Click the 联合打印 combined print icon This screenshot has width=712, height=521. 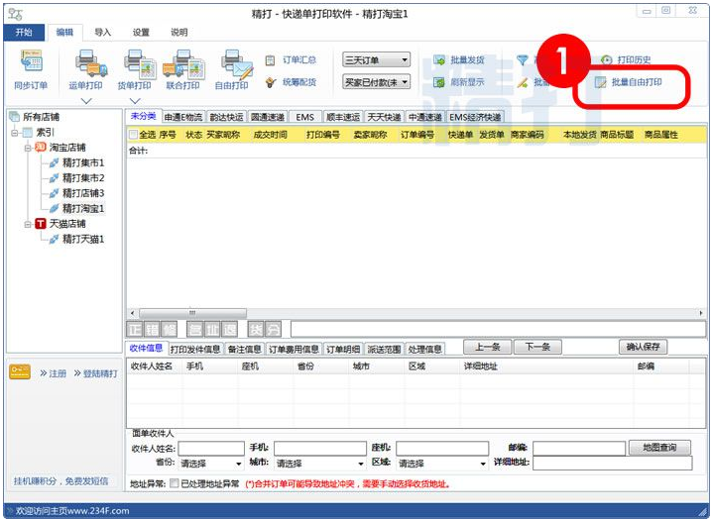pos(183,64)
